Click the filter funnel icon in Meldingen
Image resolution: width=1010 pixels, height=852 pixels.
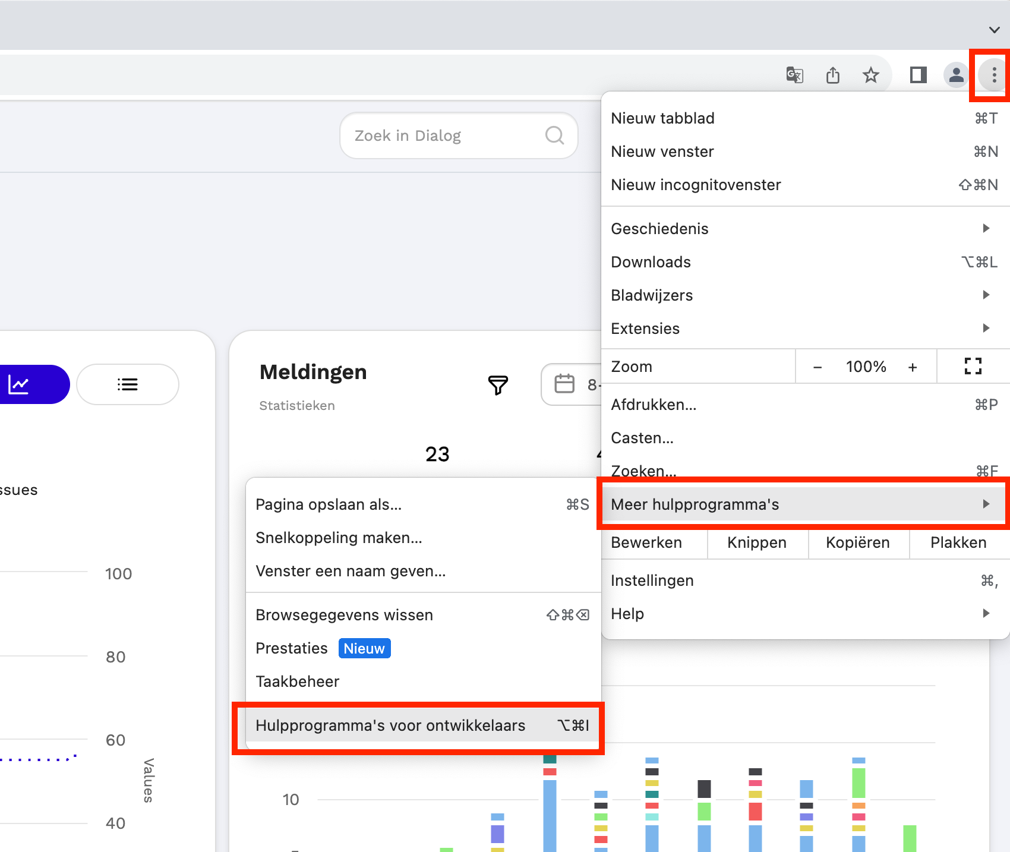coord(498,385)
